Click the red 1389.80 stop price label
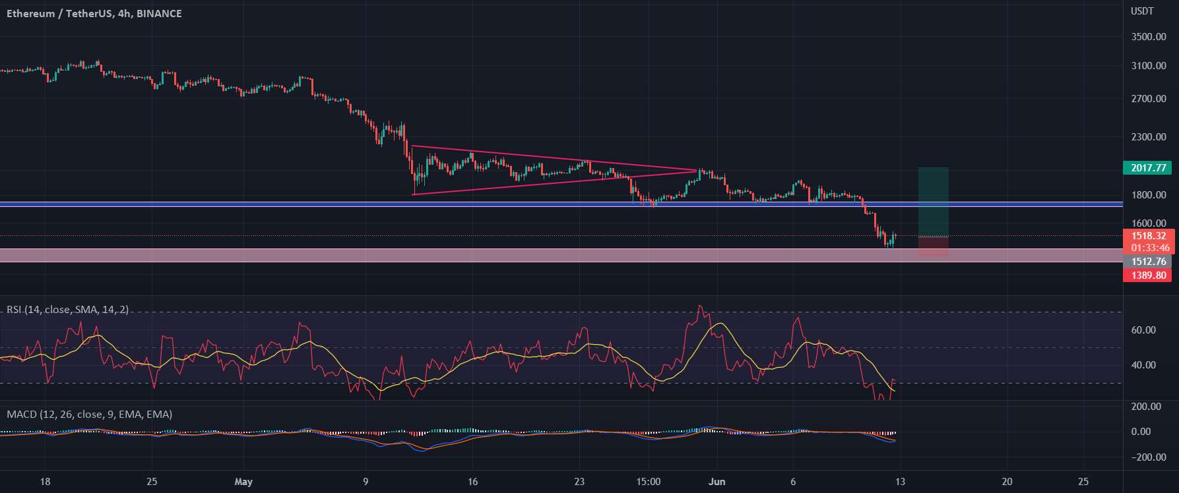1179x493 pixels. point(1147,275)
